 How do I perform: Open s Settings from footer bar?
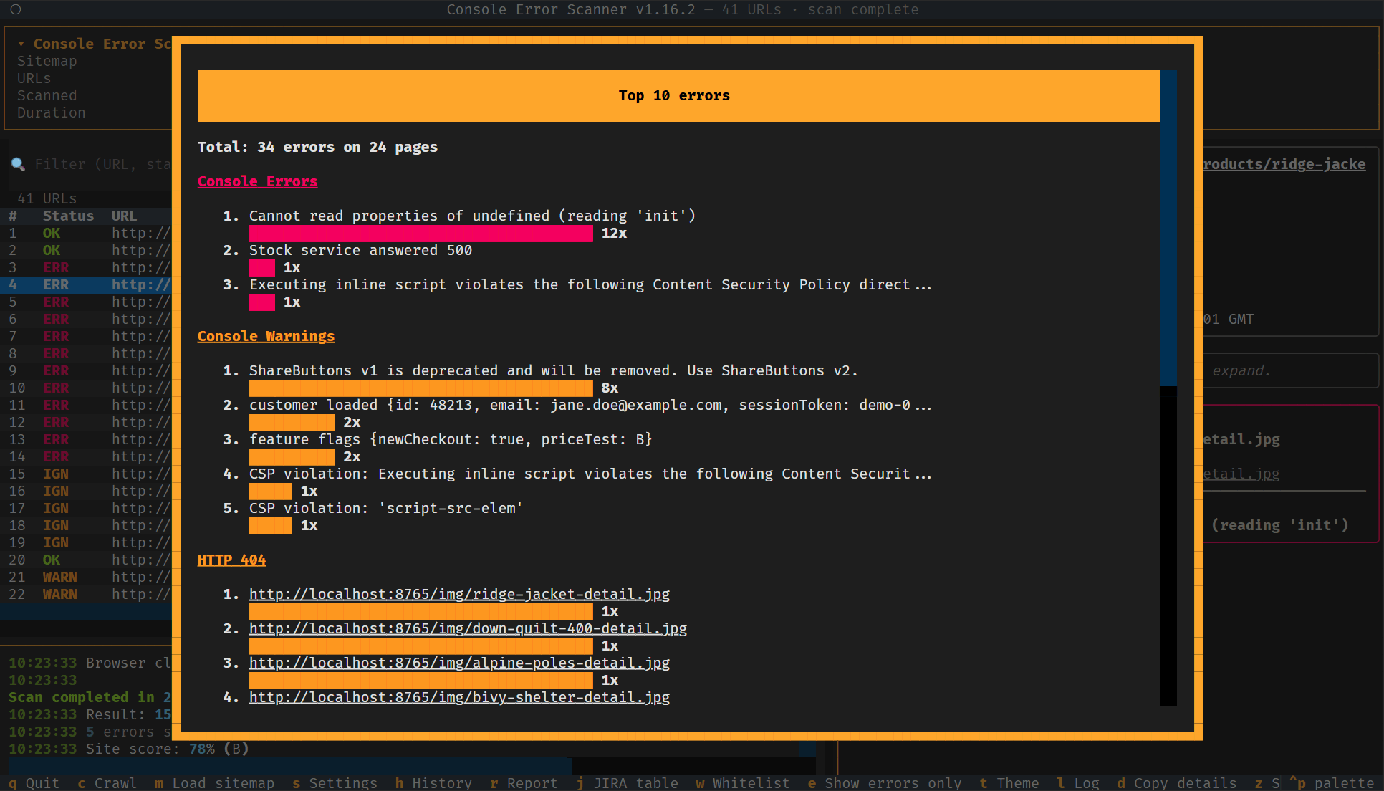click(335, 783)
